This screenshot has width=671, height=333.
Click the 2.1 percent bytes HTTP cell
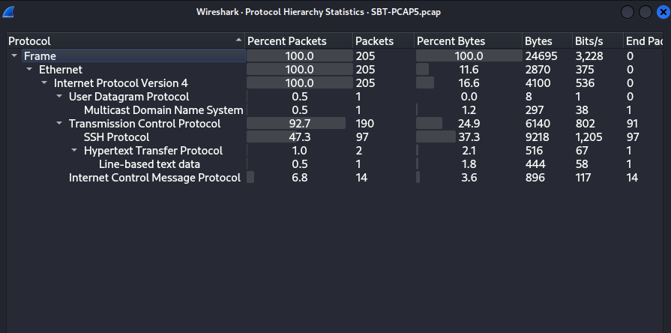tap(469, 150)
